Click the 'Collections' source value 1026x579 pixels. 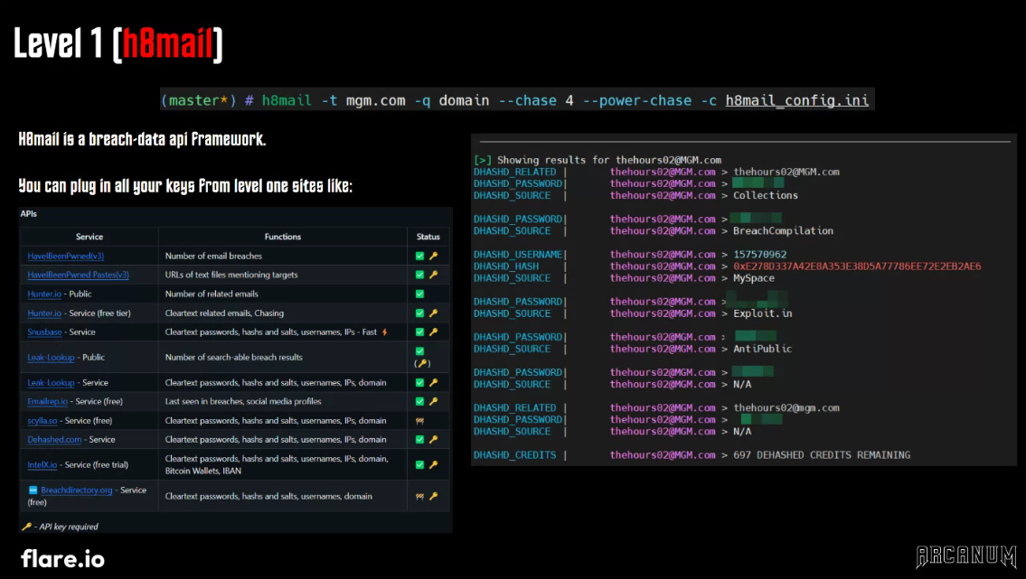766,195
